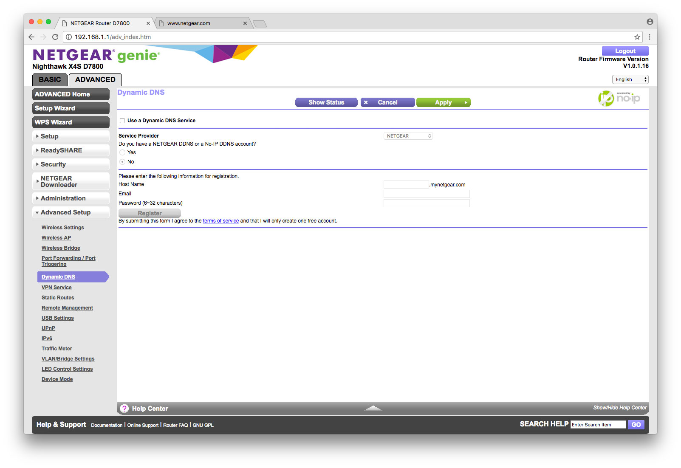Open the WPS Wizard
This screenshot has height=468, width=681.
click(71, 122)
